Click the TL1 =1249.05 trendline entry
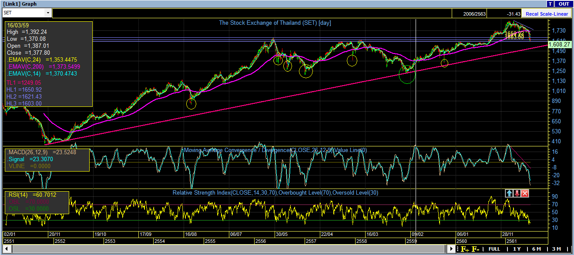 pos(24,82)
